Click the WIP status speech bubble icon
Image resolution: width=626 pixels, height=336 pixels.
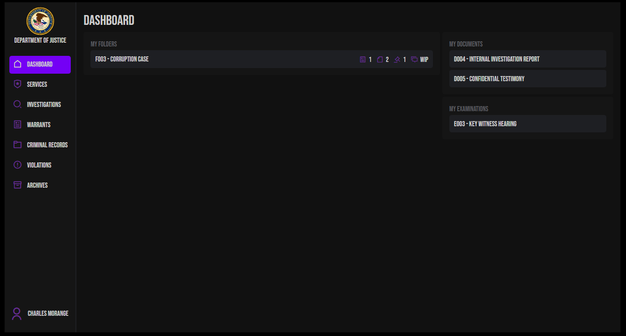[414, 59]
